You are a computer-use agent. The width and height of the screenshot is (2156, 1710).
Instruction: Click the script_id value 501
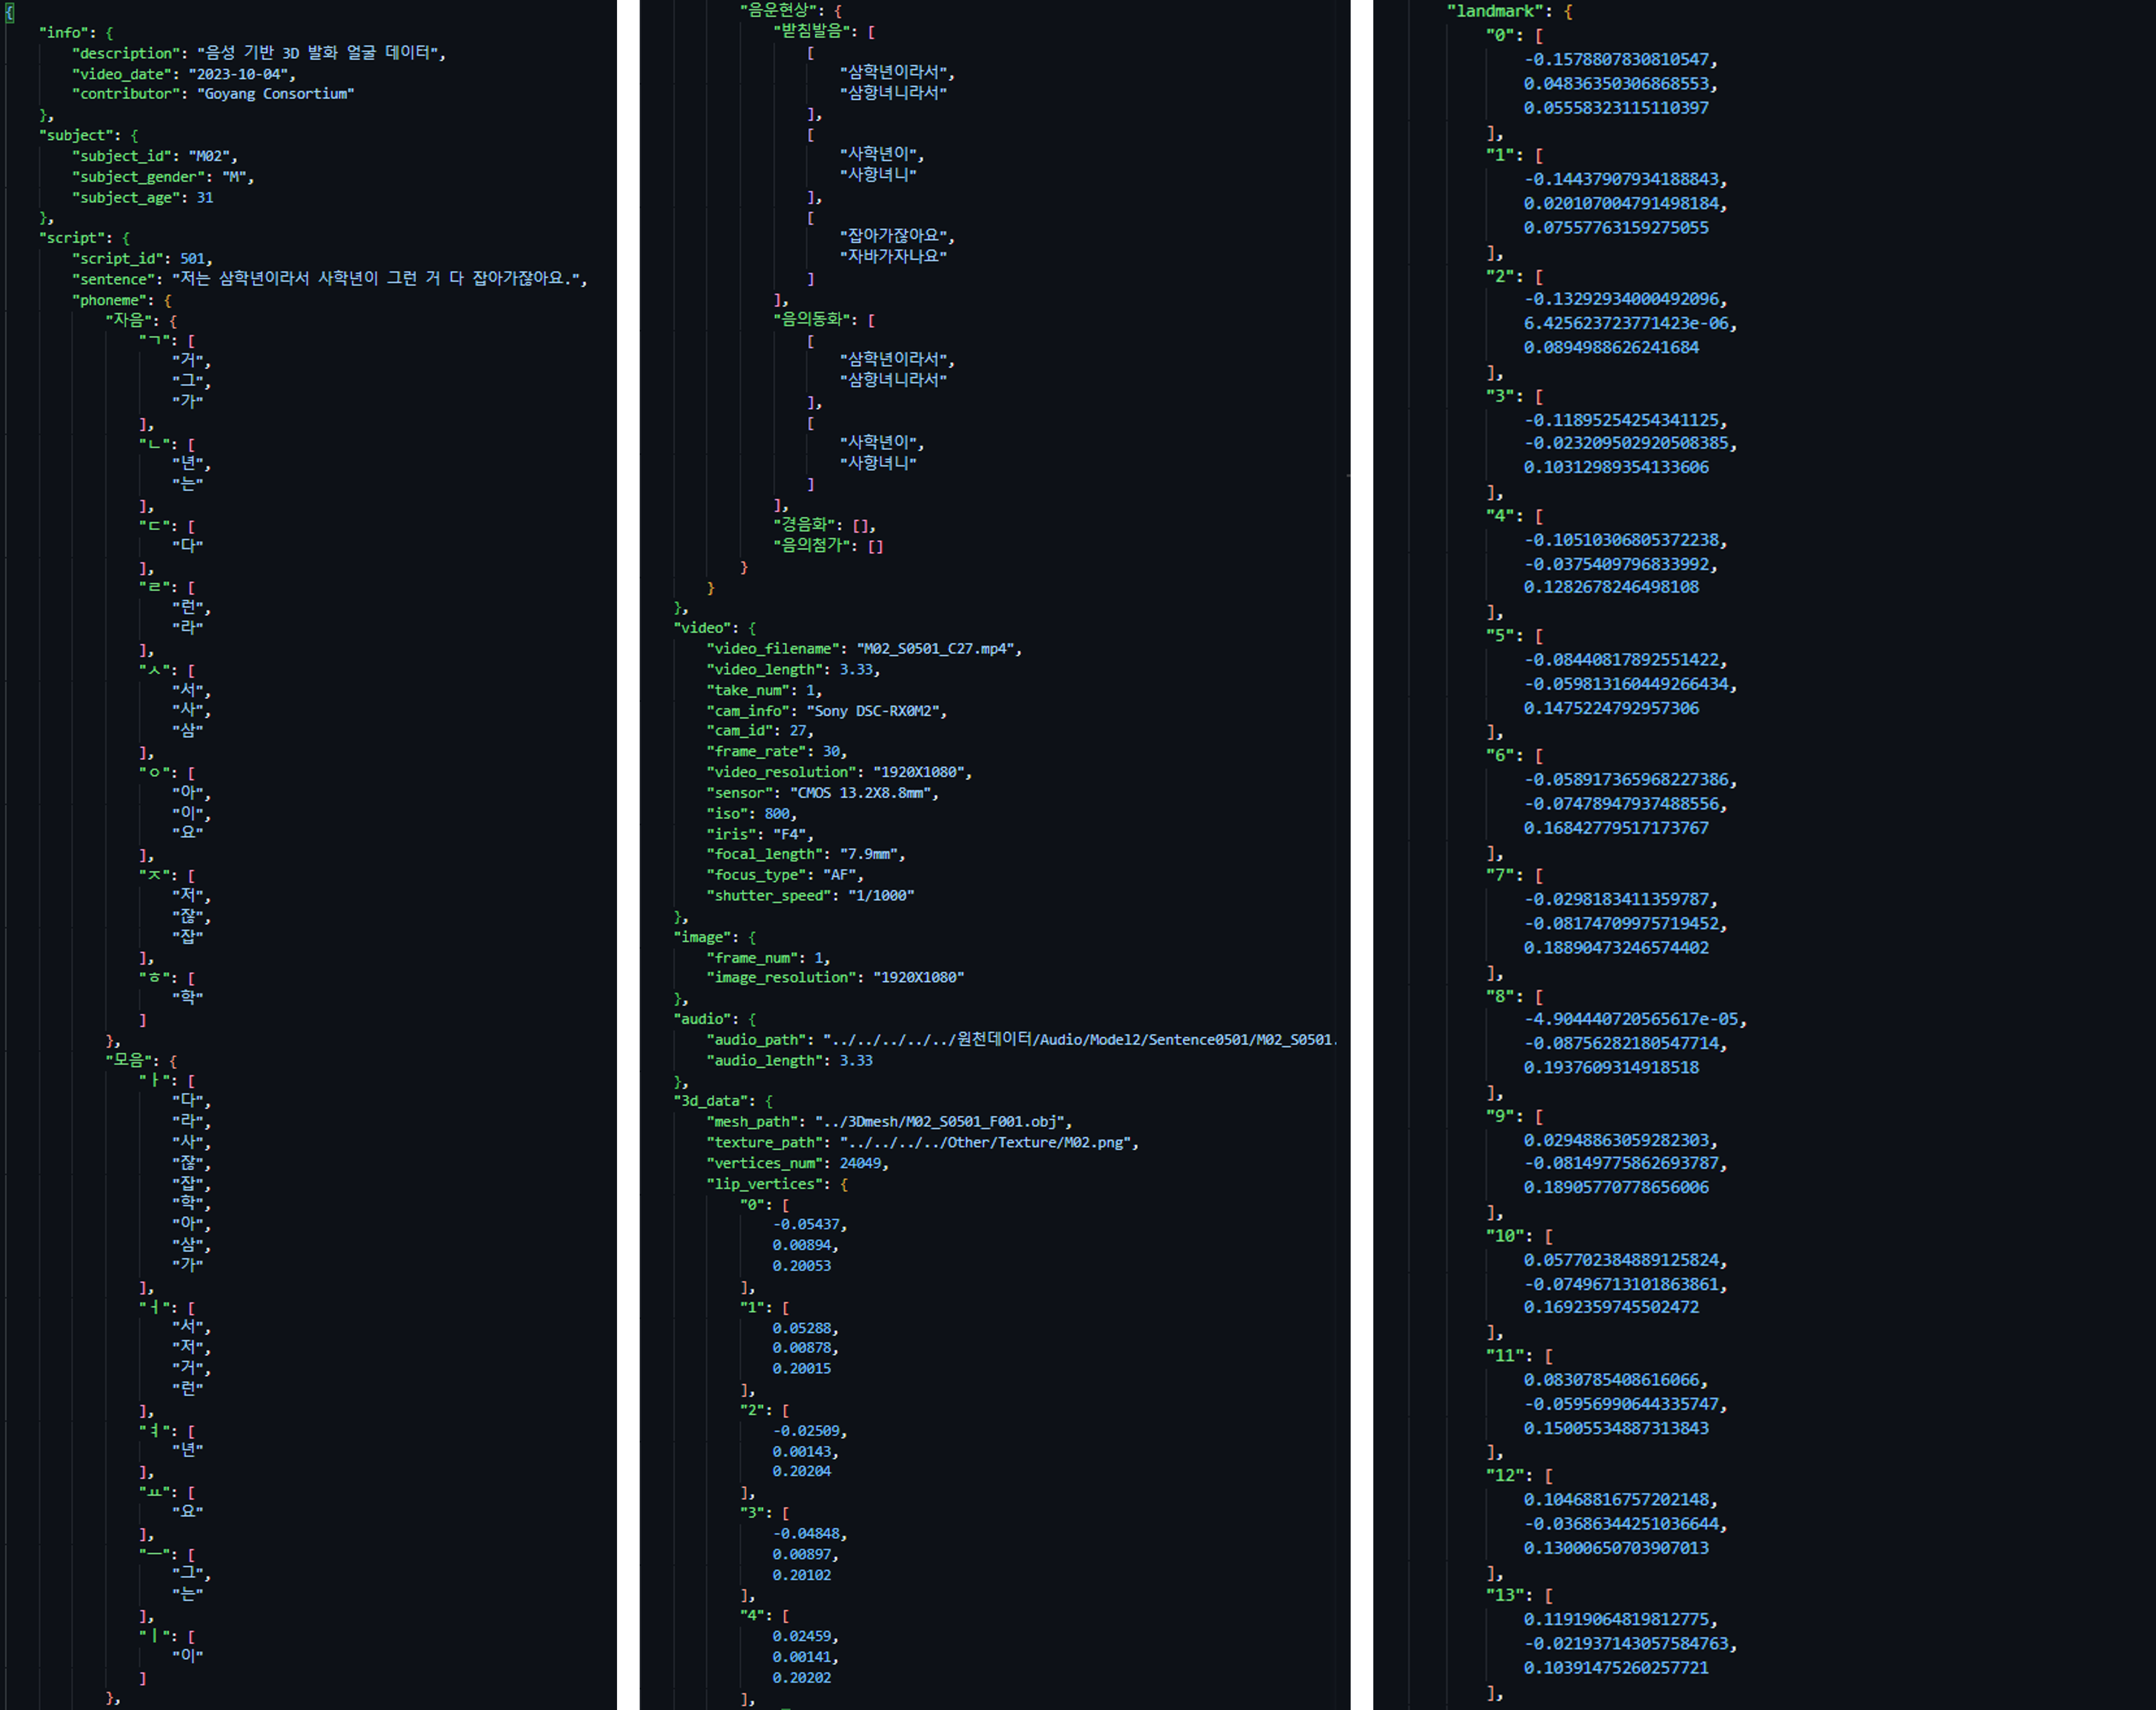(x=192, y=259)
